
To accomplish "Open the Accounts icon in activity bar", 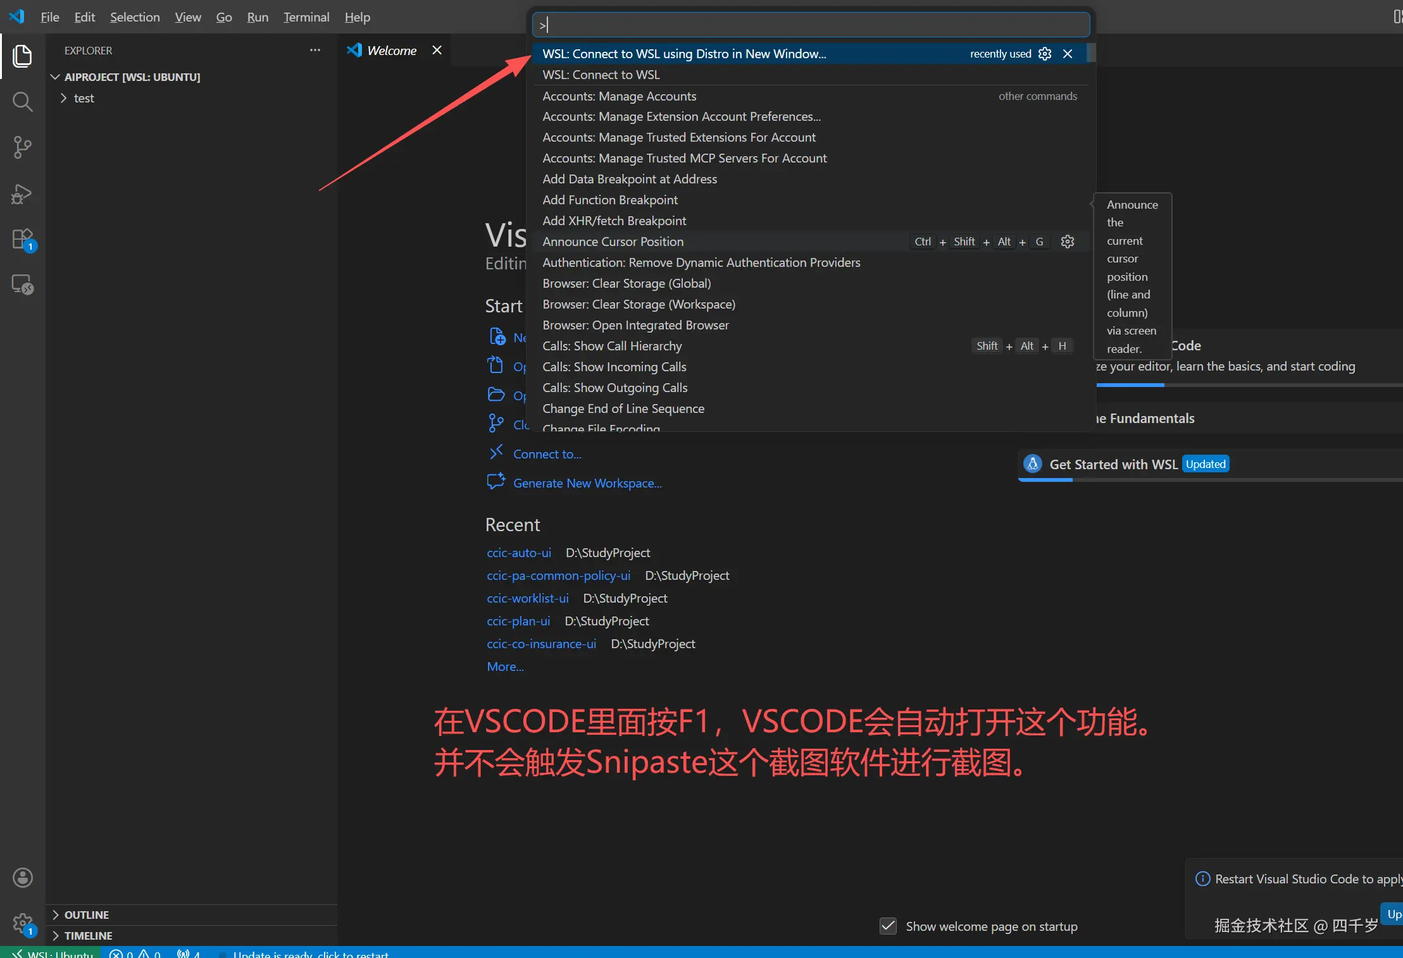I will click(23, 877).
